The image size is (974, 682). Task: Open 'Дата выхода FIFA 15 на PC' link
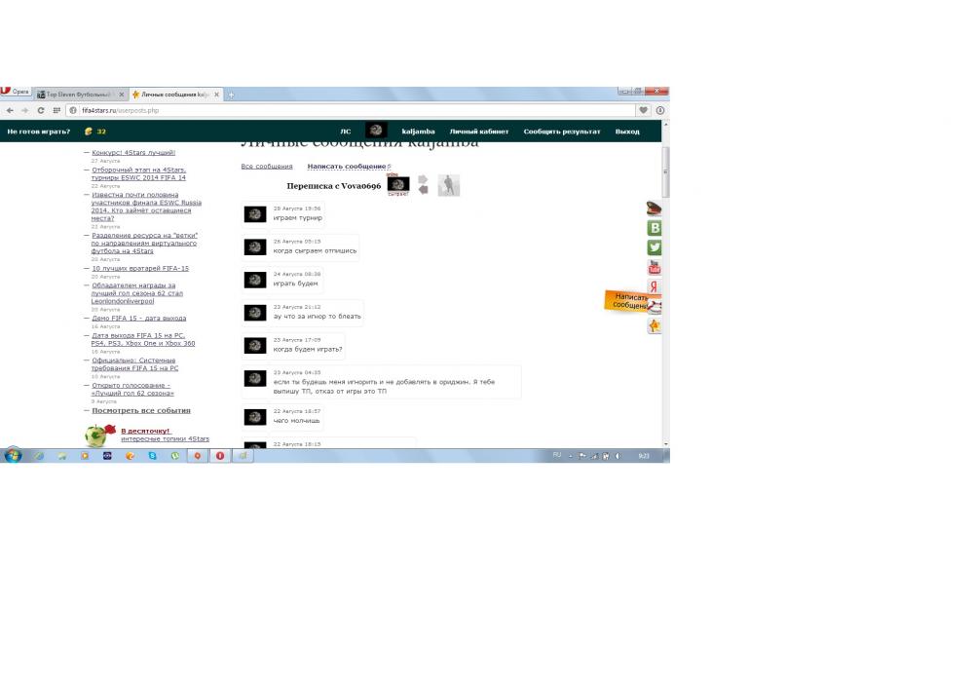click(x=143, y=339)
